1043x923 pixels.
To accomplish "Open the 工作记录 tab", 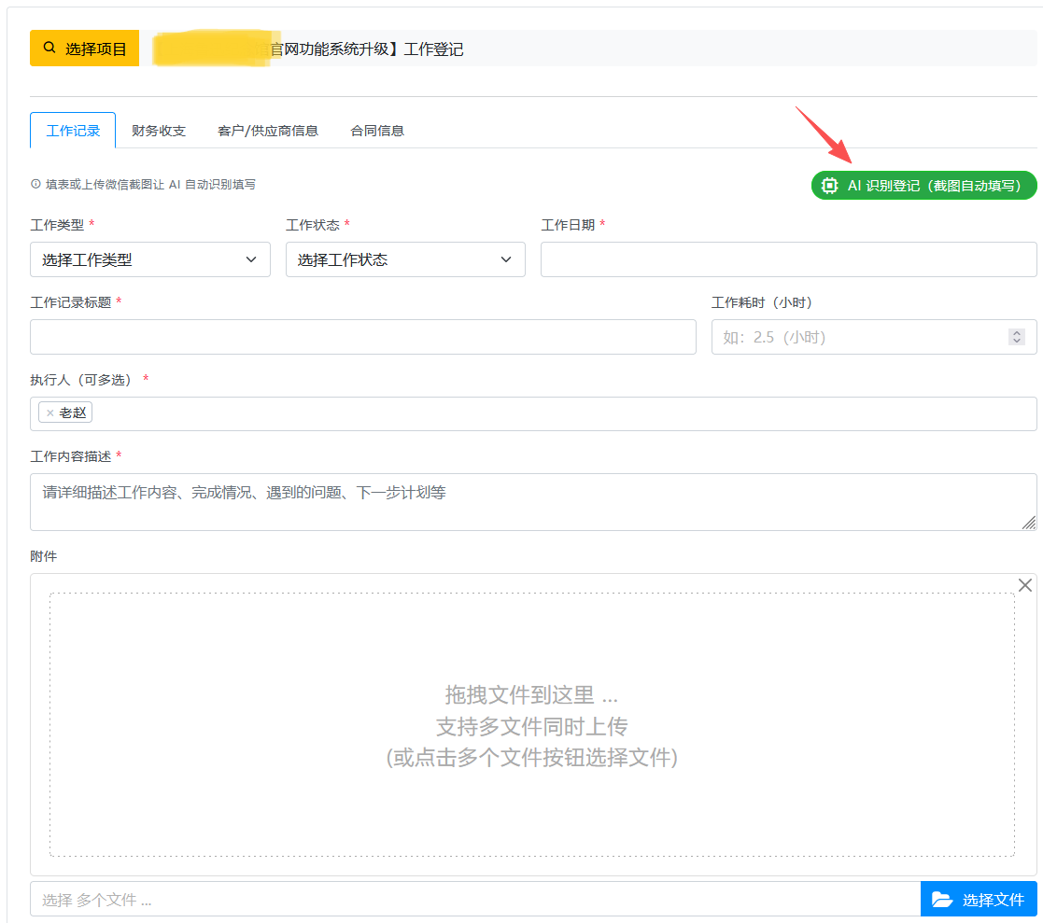I will point(73,131).
